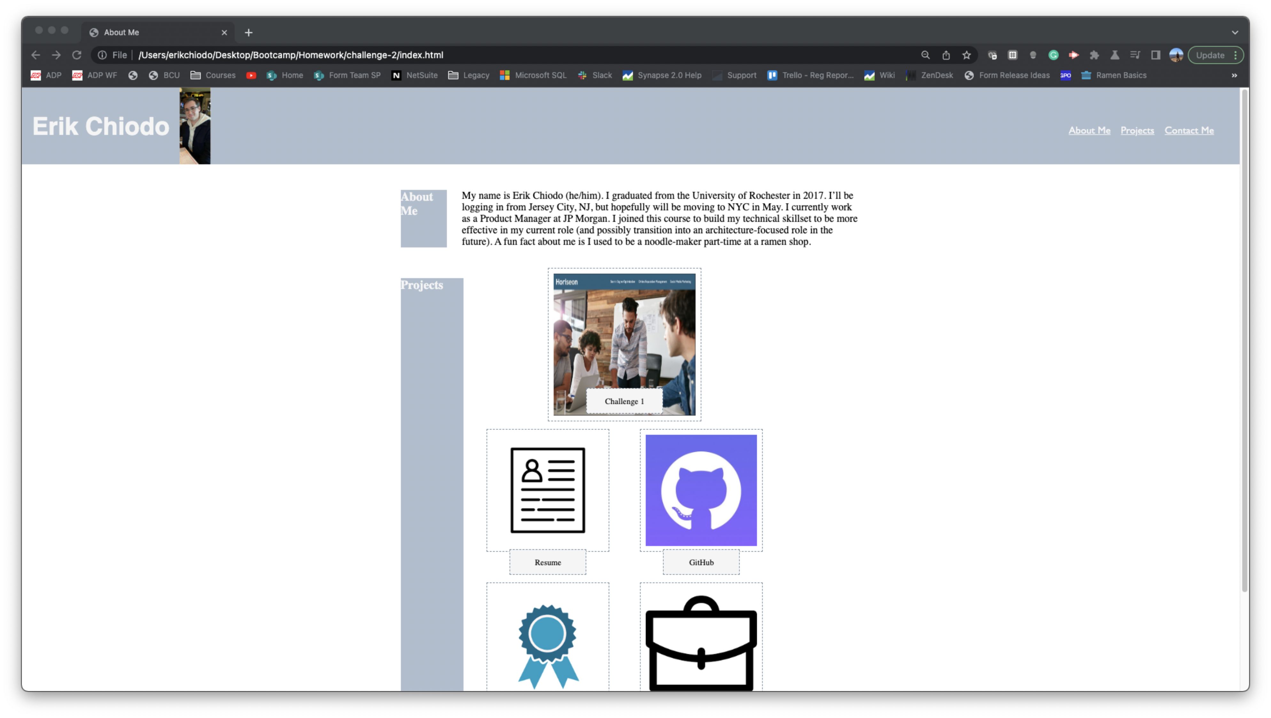Open the ADP bookmark
Image resolution: width=1271 pixels, height=718 pixels.
click(46, 75)
